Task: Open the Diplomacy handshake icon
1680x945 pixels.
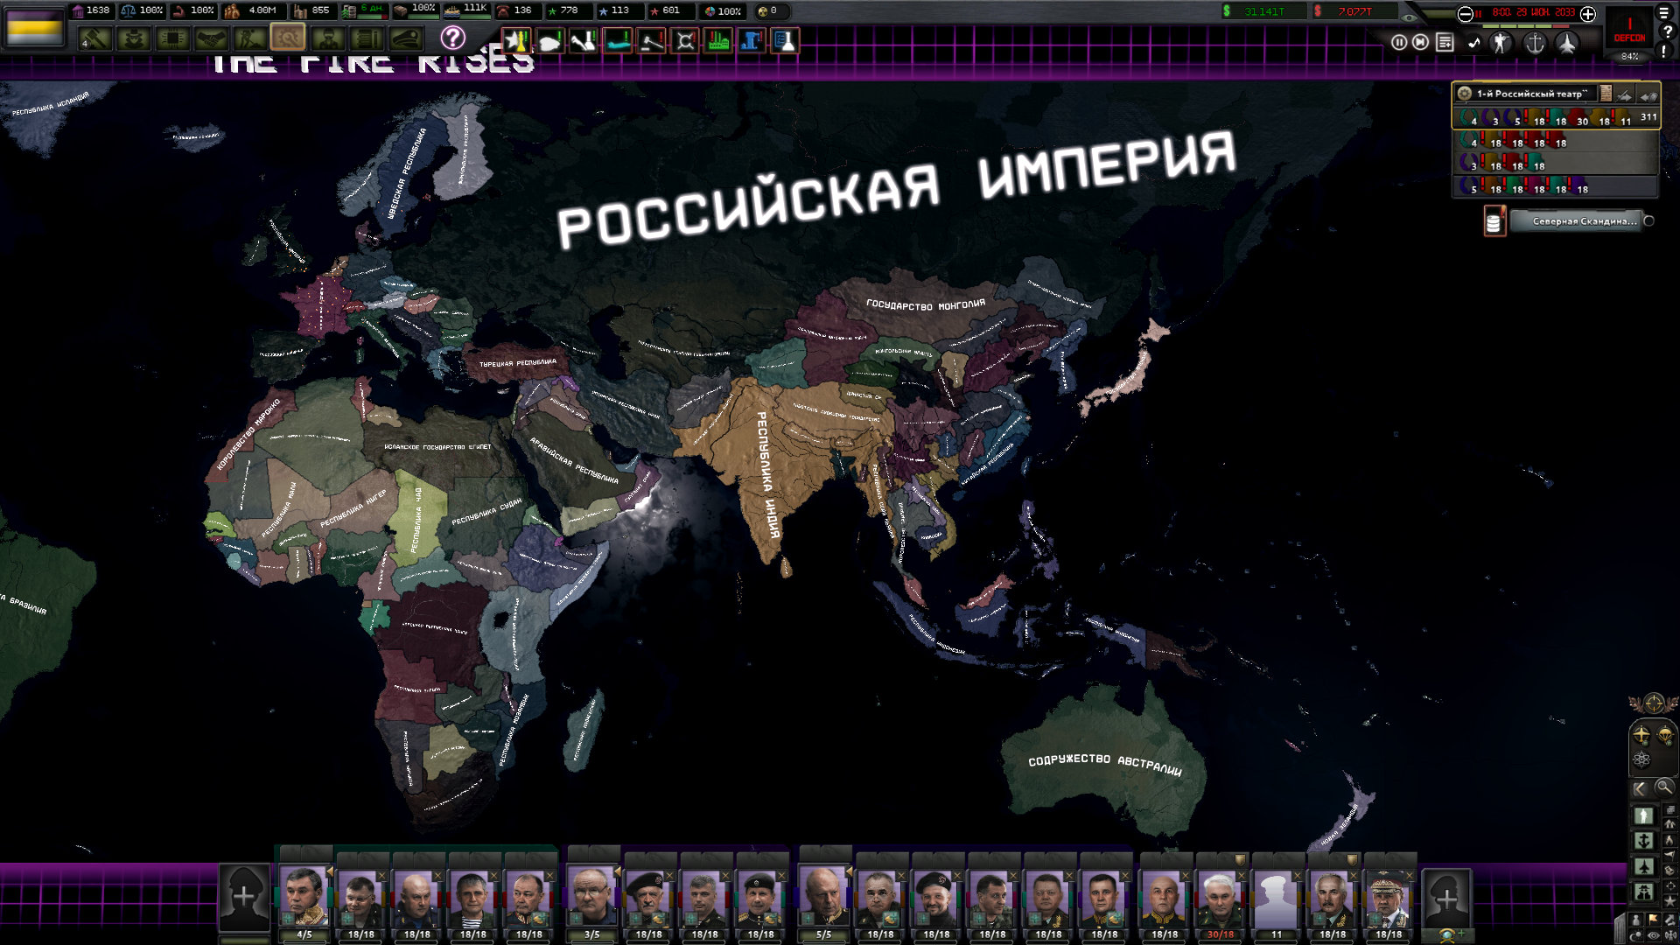Action: coord(211,38)
